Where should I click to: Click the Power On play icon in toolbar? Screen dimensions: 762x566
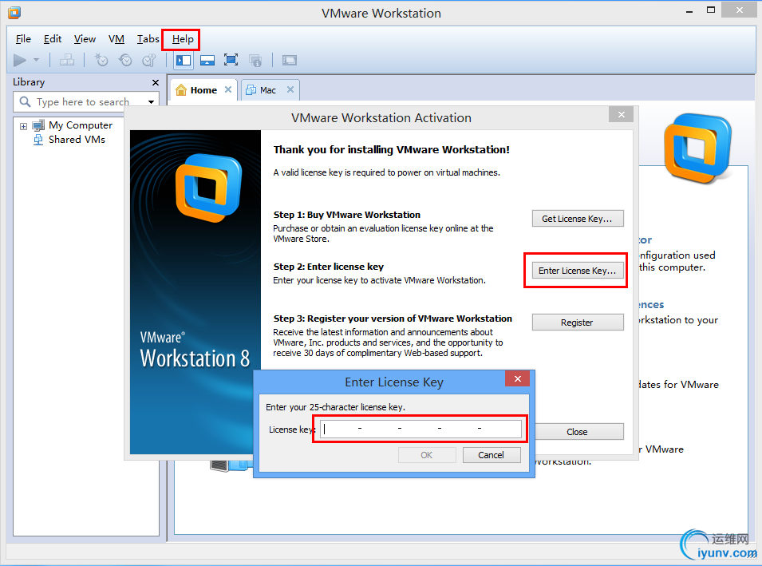20,61
